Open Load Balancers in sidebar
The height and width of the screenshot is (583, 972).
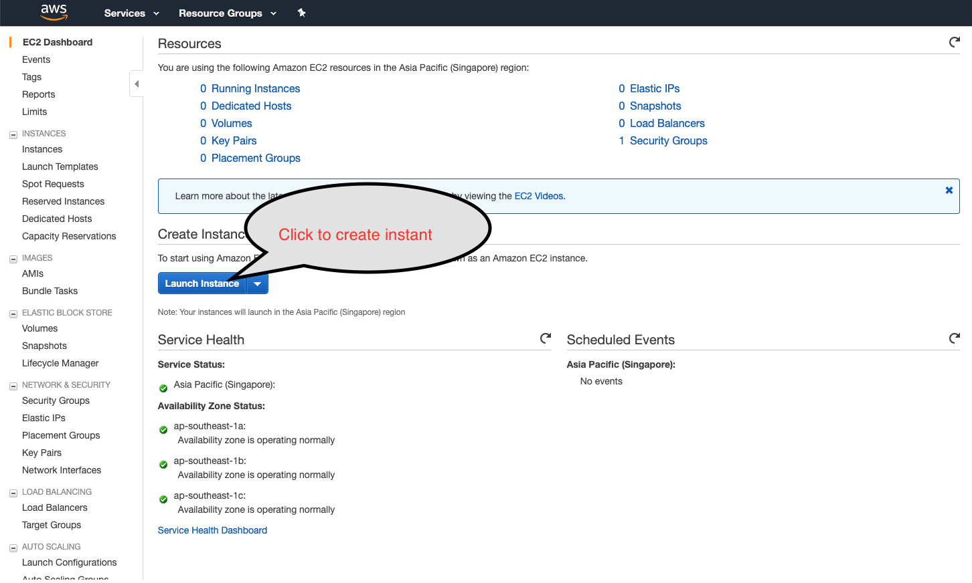[55, 507]
